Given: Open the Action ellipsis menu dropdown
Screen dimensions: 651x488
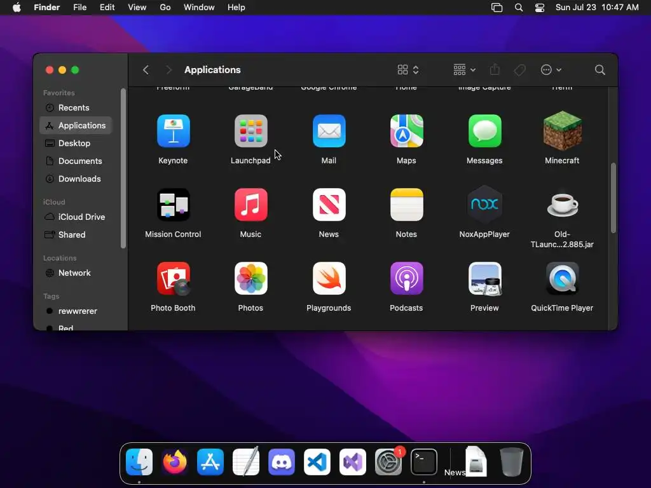Looking at the screenshot, I should (551, 70).
